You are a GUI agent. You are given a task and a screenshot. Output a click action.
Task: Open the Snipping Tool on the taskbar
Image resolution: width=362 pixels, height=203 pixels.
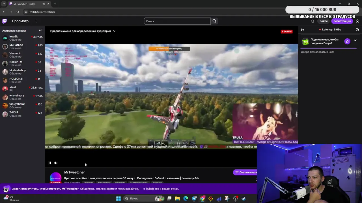tap(227, 198)
